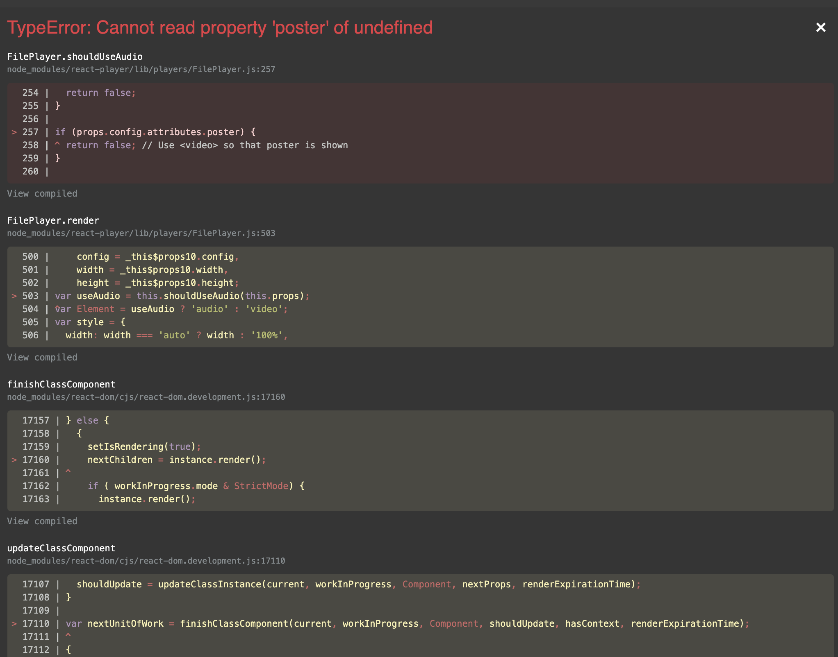Screen dimensions: 838x657
Task: Open the FilePlayer.js:257 file path
Action: click(x=141, y=69)
